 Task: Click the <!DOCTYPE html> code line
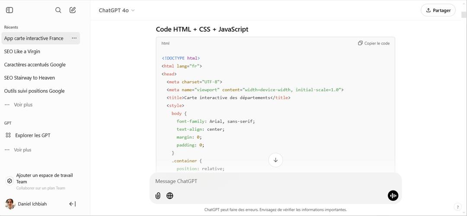point(181,58)
